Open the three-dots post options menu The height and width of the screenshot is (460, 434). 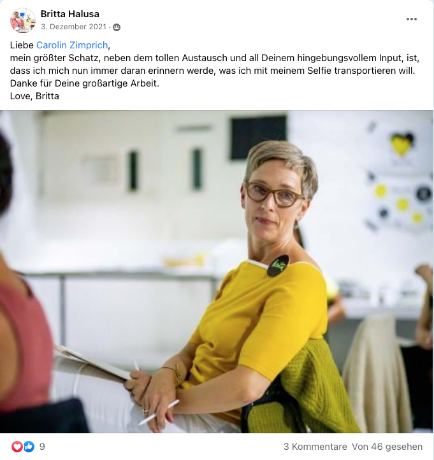(x=411, y=19)
